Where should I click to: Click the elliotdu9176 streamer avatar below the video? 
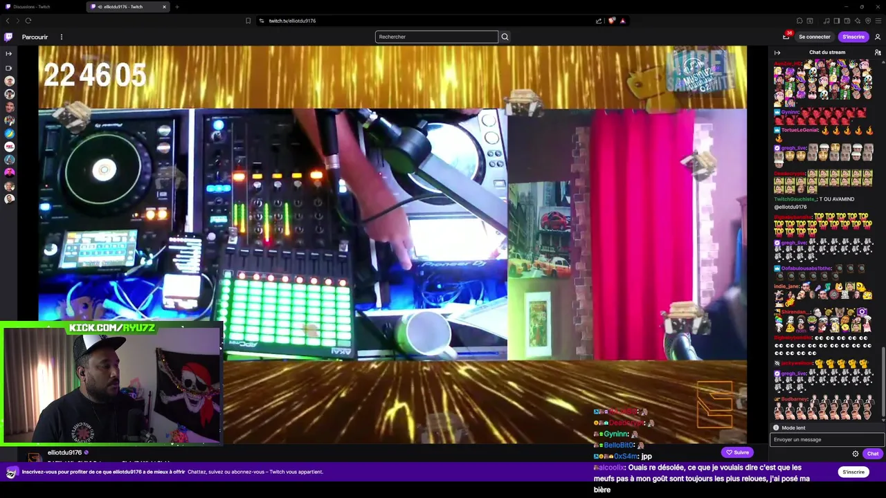33,457
